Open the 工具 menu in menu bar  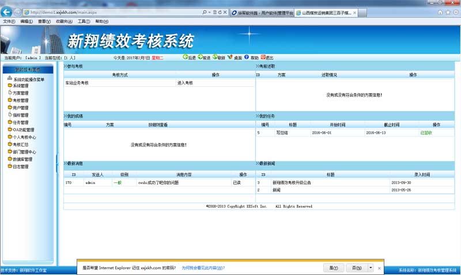[x=84, y=21]
